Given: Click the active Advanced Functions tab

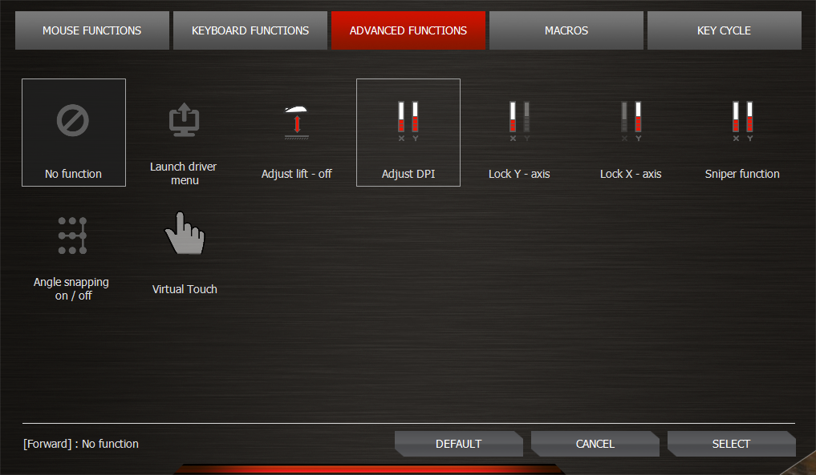Looking at the screenshot, I should click(x=408, y=30).
